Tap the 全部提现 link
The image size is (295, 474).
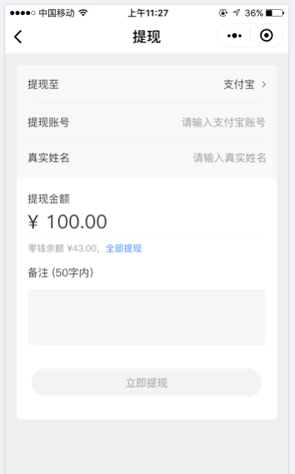pyautogui.click(x=123, y=248)
